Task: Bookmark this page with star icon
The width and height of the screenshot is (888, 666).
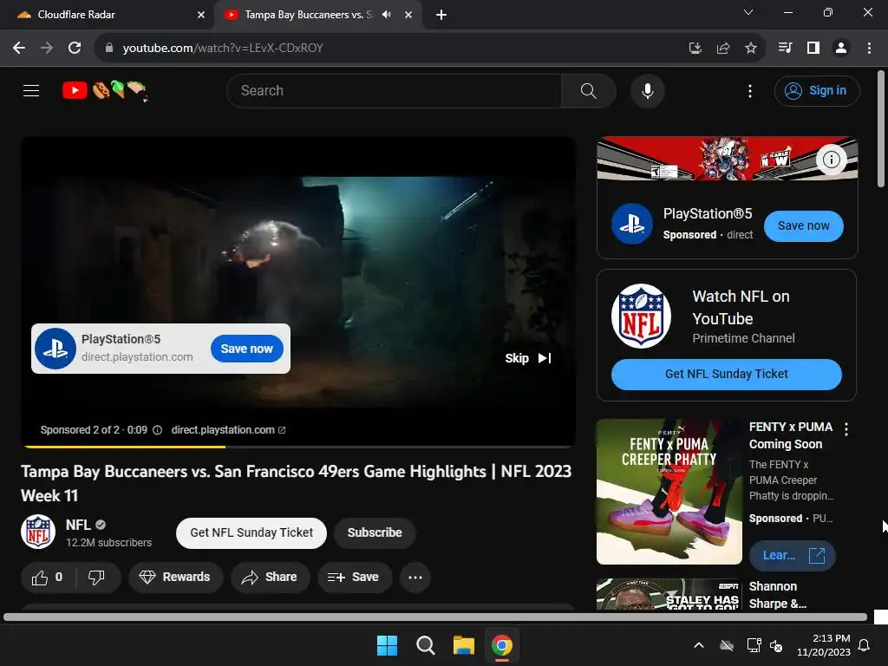Action: 751,49
